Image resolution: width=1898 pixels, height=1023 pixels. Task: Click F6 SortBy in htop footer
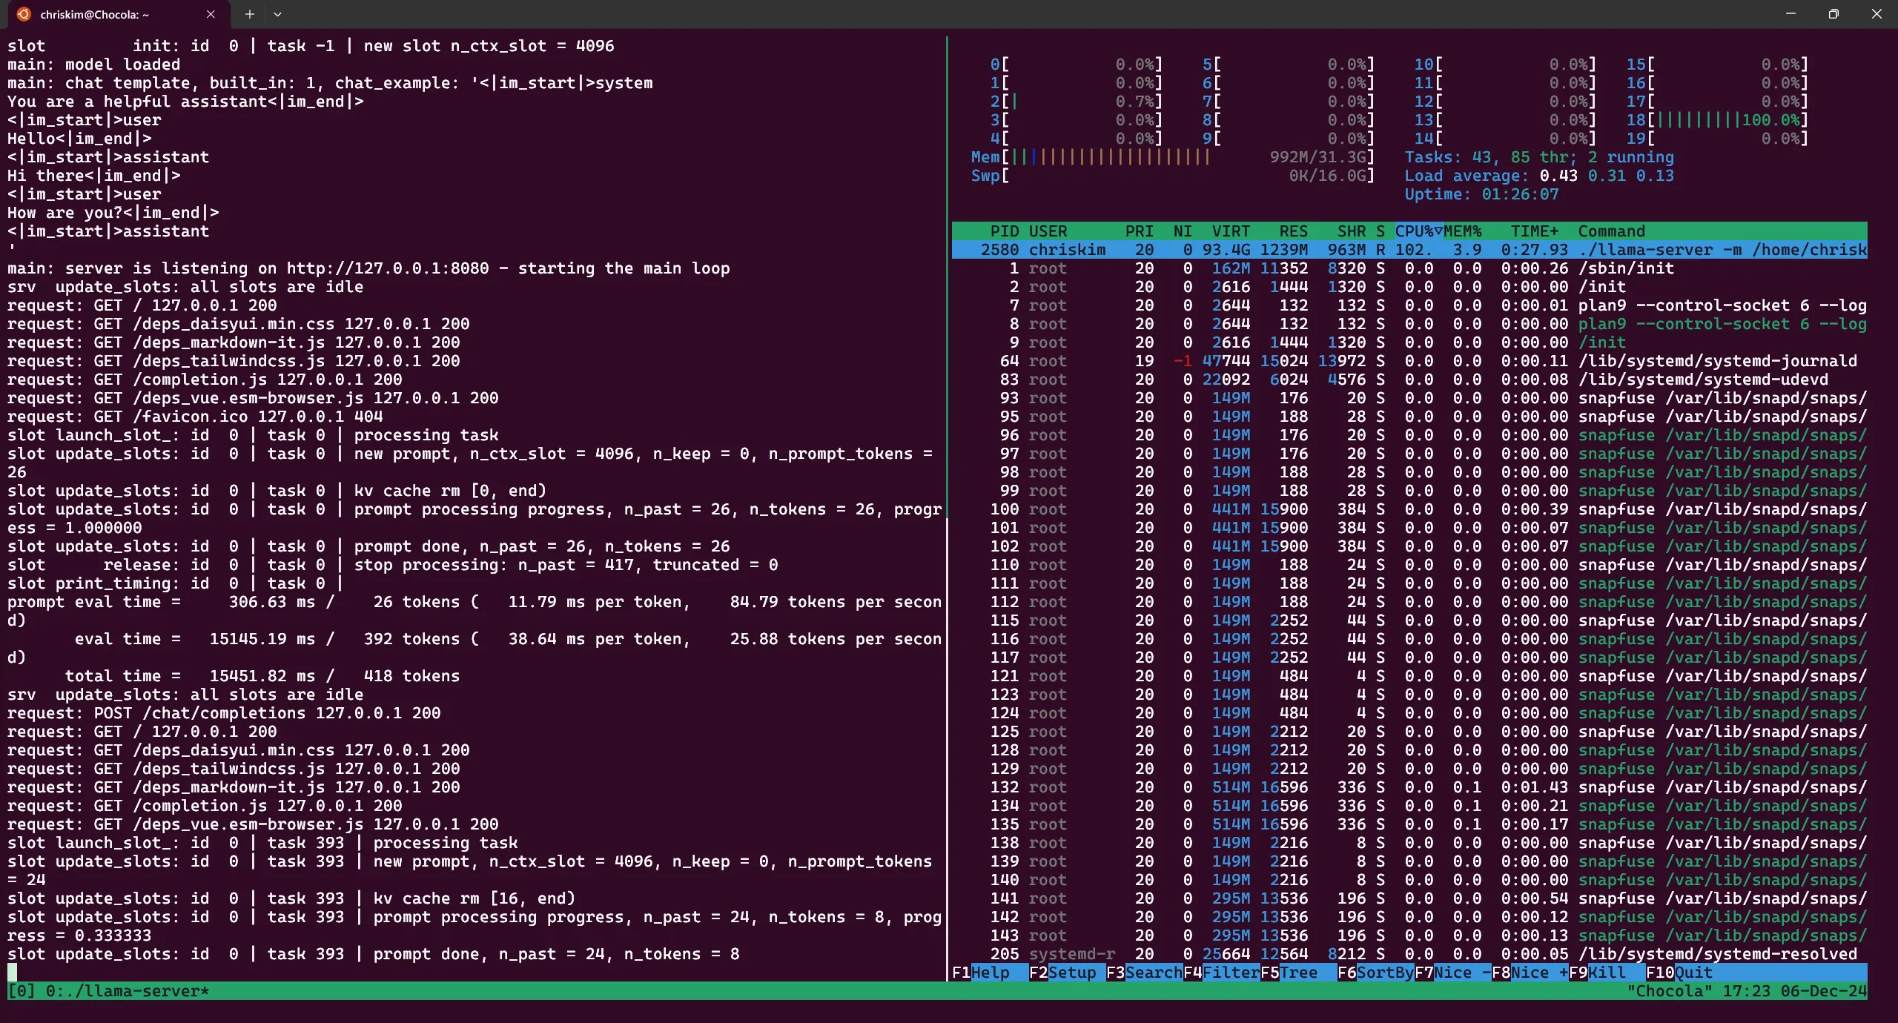click(x=1376, y=973)
